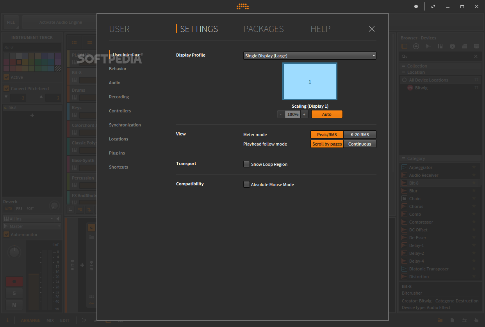
Task: Click Activate Audio Engine button
Action: pyautogui.click(x=61, y=22)
